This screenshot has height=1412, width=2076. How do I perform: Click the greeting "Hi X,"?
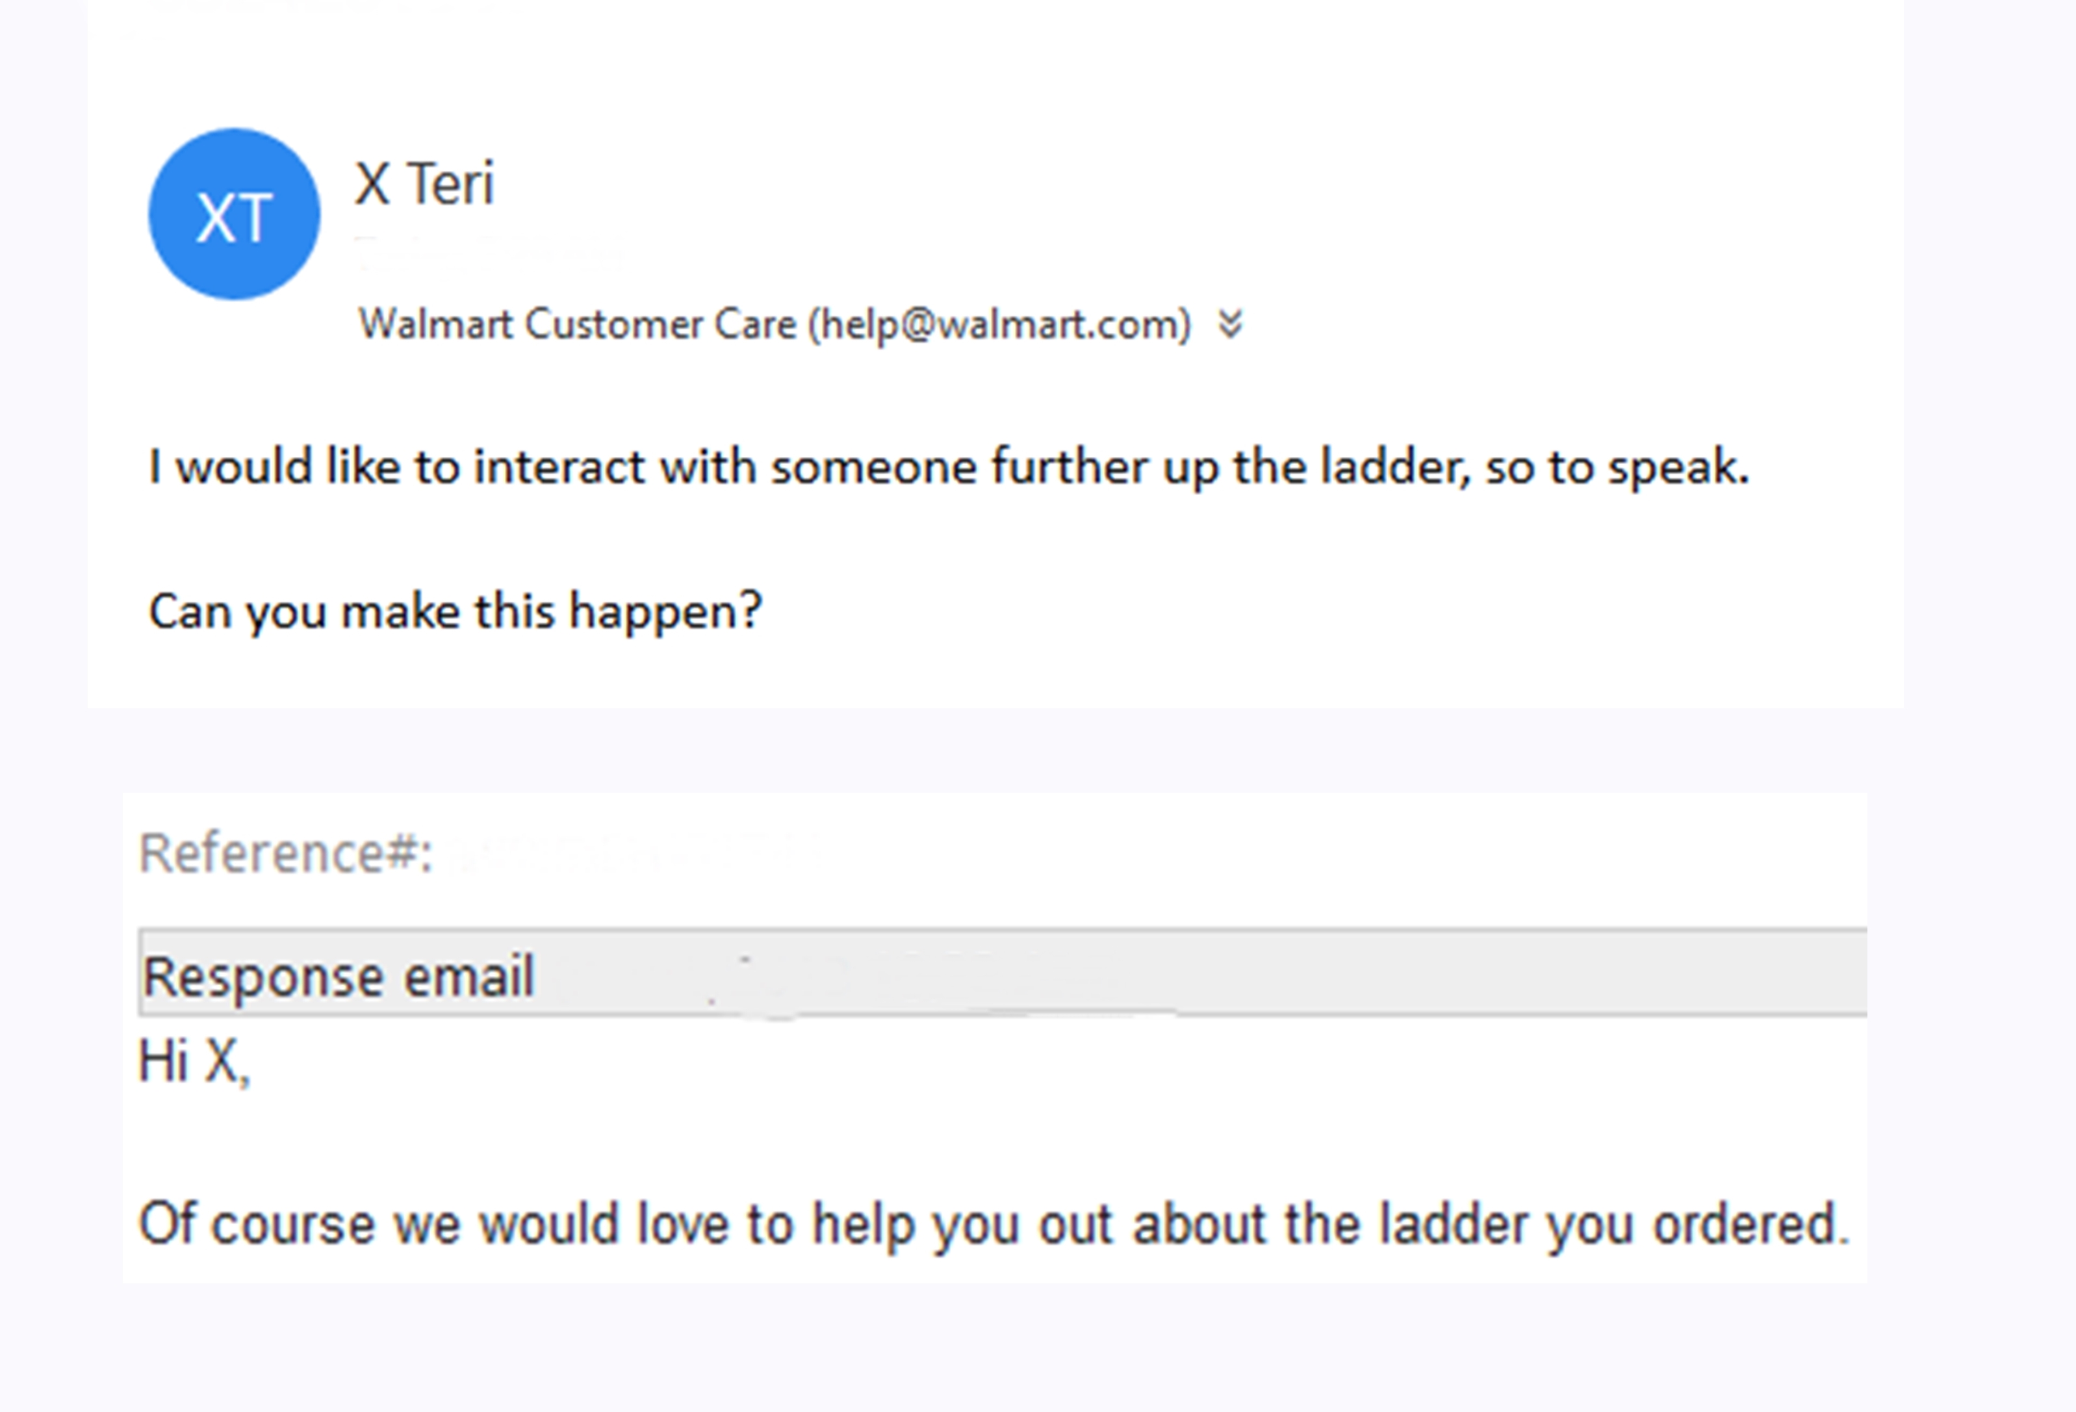click(194, 1063)
